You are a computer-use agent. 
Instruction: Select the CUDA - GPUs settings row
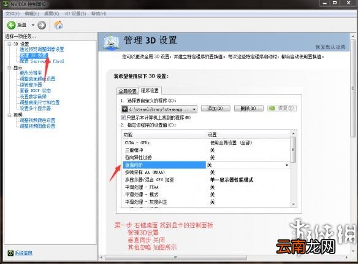[x=207, y=143]
